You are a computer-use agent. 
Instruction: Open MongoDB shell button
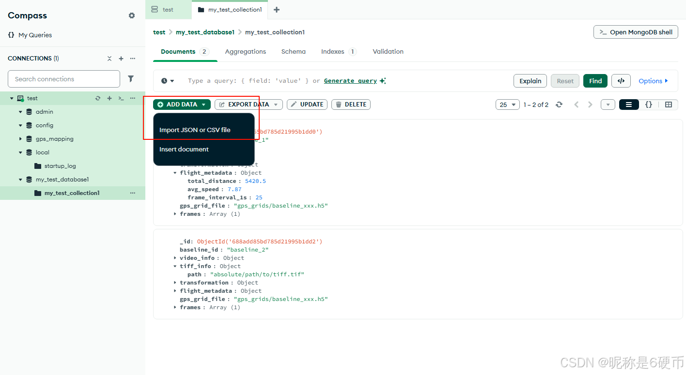click(x=636, y=32)
